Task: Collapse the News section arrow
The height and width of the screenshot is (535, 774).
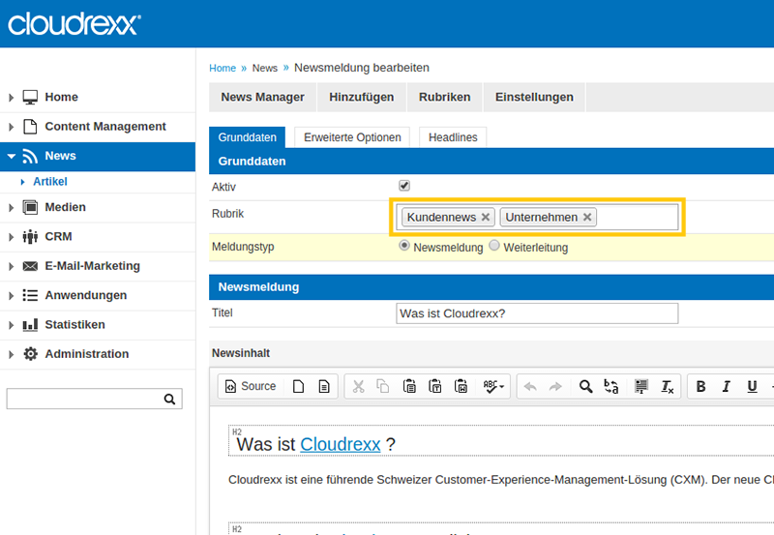Action: click(12, 157)
